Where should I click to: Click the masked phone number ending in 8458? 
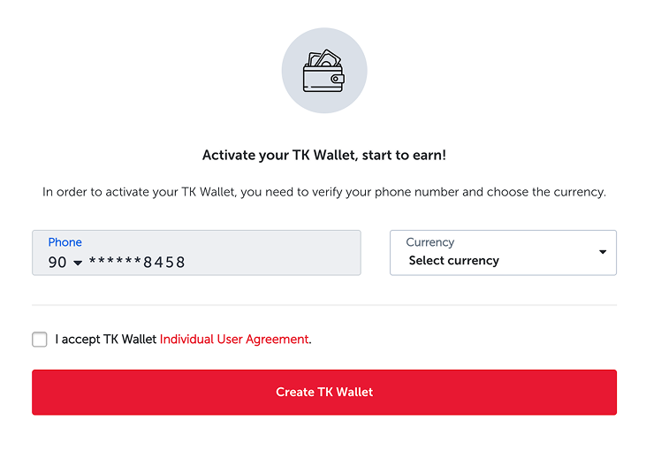tap(137, 262)
